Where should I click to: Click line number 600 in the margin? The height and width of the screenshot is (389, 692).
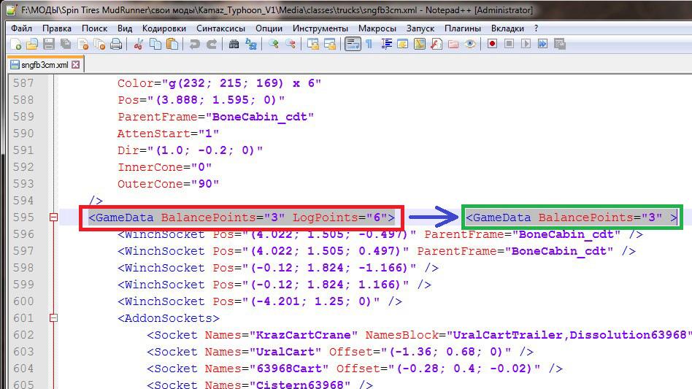pos(23,301)
